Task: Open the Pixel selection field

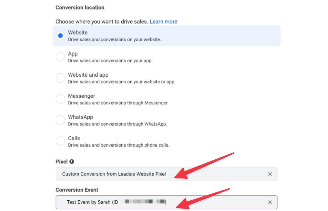Action: (164, 174)
